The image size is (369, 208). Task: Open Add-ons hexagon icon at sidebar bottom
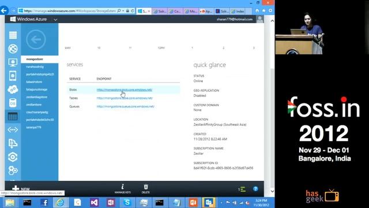coord(13,170)
